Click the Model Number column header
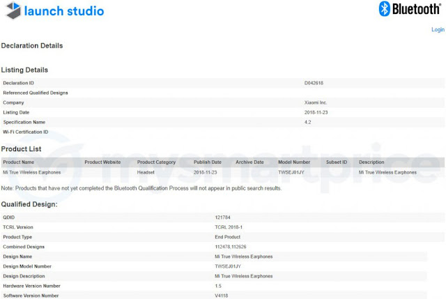 [294, 162]
